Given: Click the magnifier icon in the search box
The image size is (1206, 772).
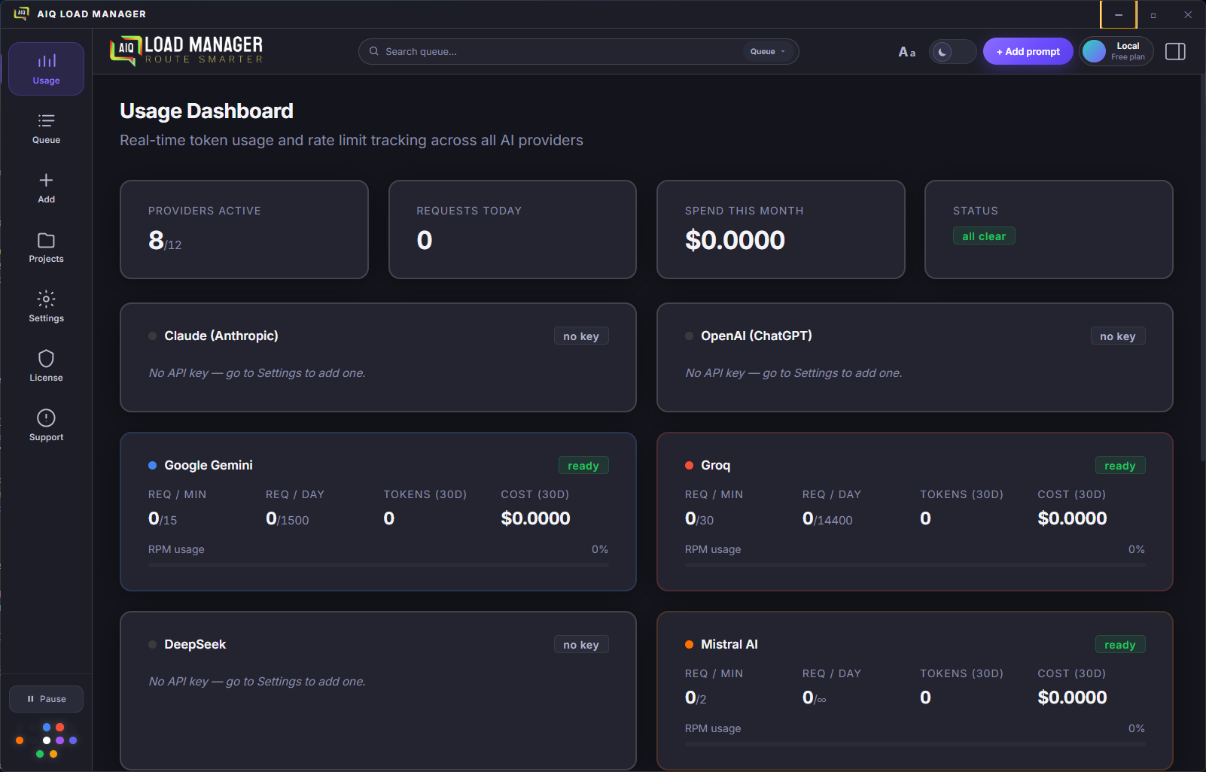Looking at the screenshot, I should tap(373, 51).
